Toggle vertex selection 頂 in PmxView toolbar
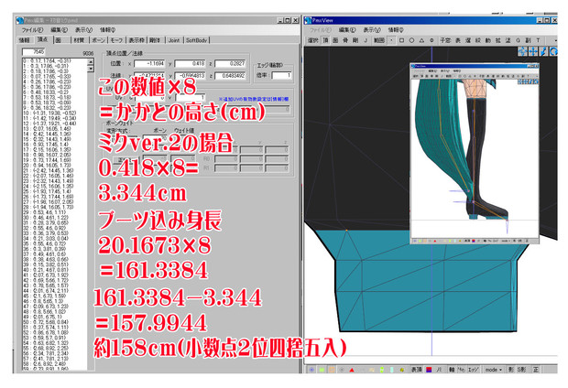This screenshot has height=388, width=568. pyautogui.click(x=325, y=40)
